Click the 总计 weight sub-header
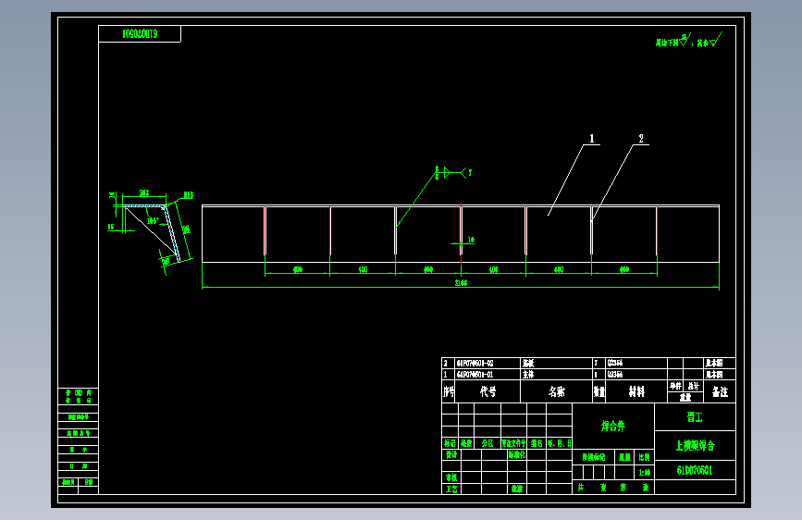 point(693,386)
